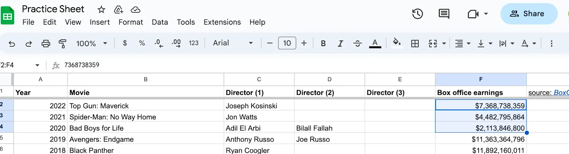569x154 pixels.
Task: Open the more toolbar options menu
Action: tap(552, 43)
